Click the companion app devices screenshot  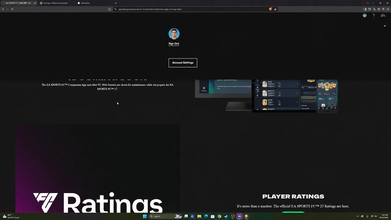[266, 96]
